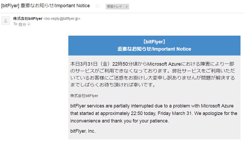Viewport: 244px width, 145px height.
Task: Click the "To" label in the header
Action: 15,24
